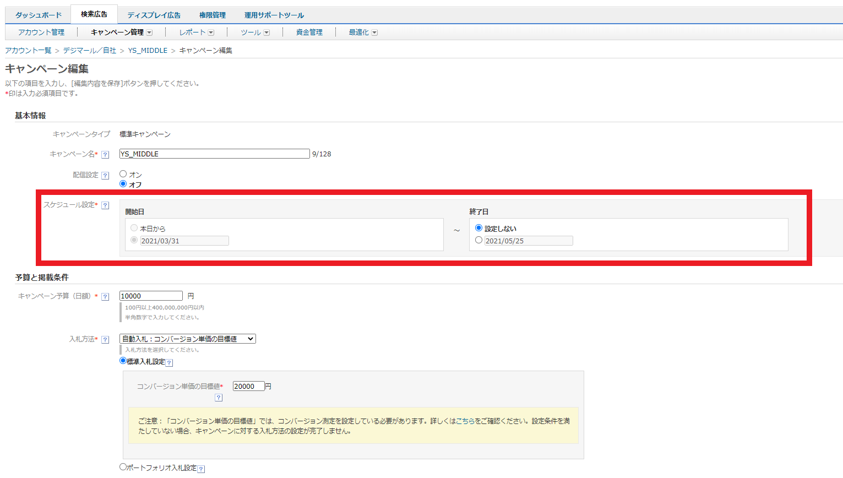This screenshot has width=843, height=478.
Task: Switch to 運用サポートツール tab
Action: point(274,15)
